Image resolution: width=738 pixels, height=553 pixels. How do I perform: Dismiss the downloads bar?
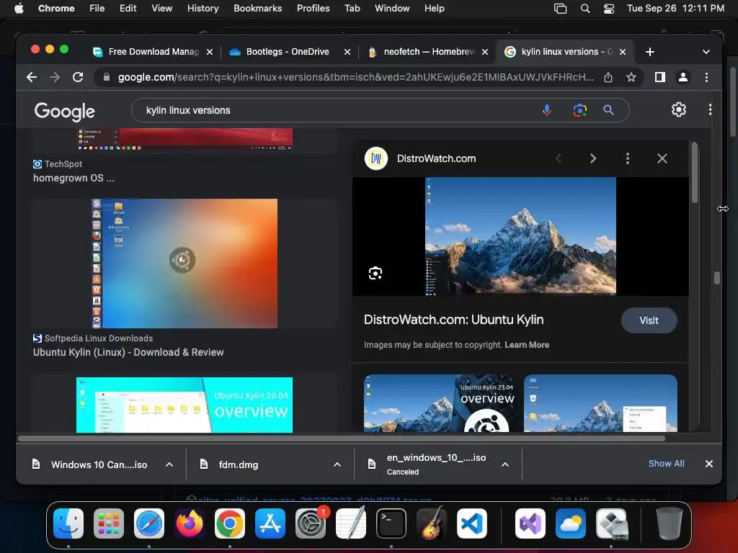709,464
